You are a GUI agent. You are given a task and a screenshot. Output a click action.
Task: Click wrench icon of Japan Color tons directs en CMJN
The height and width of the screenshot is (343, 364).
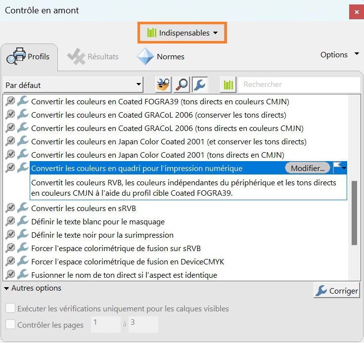23,155
